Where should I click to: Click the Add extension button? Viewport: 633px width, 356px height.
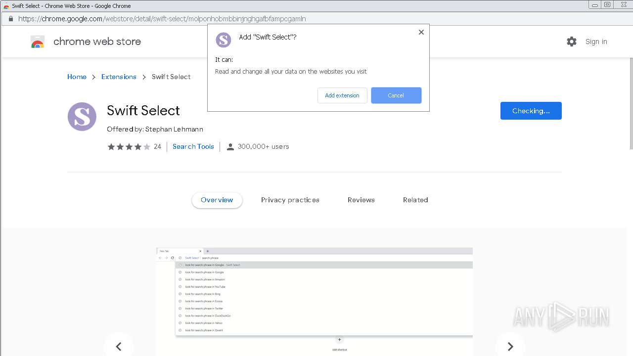[x=342, y=95]
